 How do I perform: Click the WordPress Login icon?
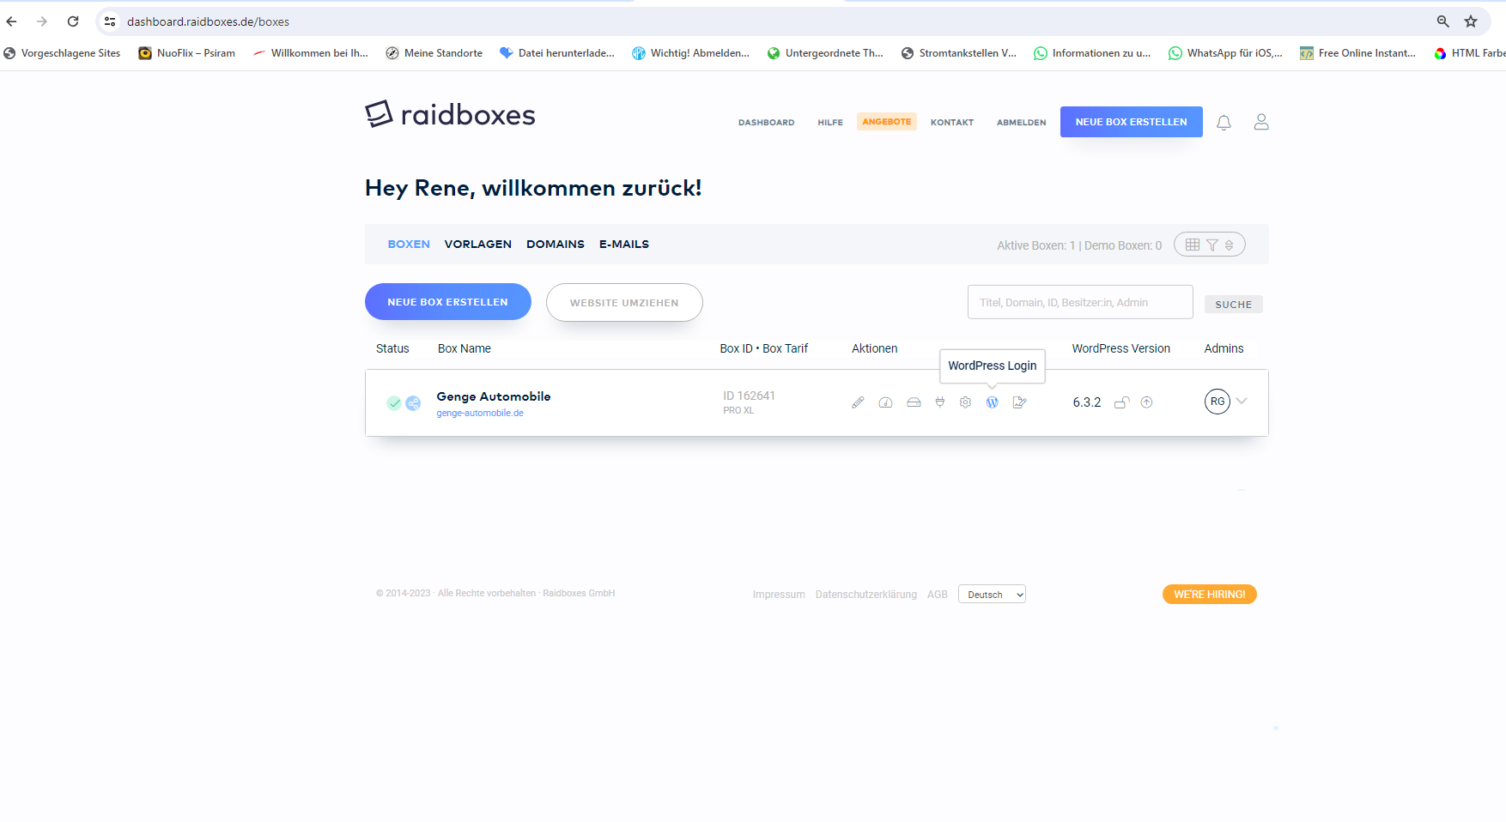pos(993,402)
